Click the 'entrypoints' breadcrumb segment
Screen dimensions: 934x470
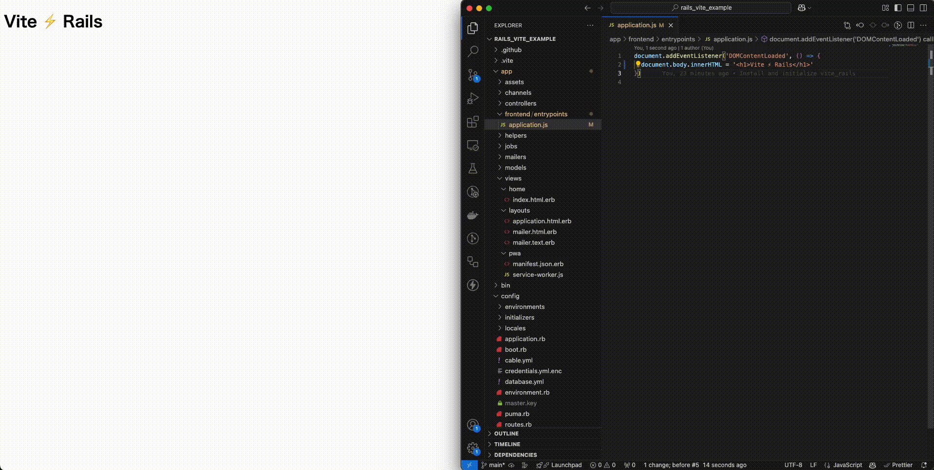point(678,39)
